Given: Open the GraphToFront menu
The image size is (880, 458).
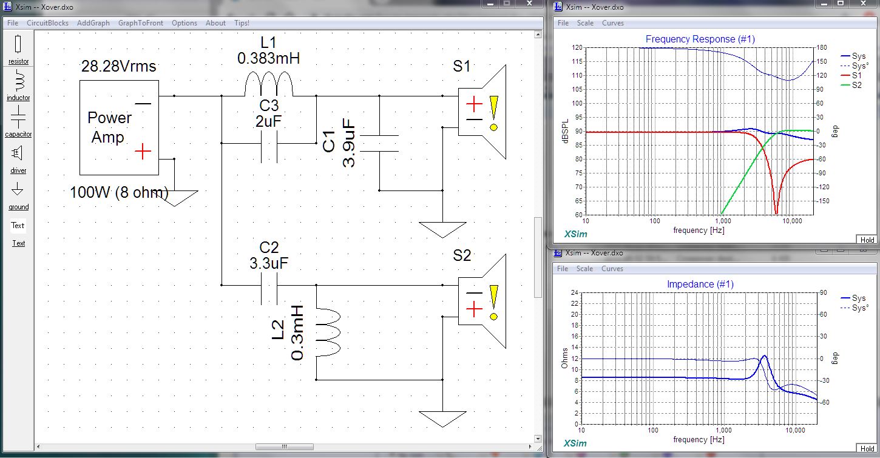Looking at the screenshot, I should (x=141, y=23).
